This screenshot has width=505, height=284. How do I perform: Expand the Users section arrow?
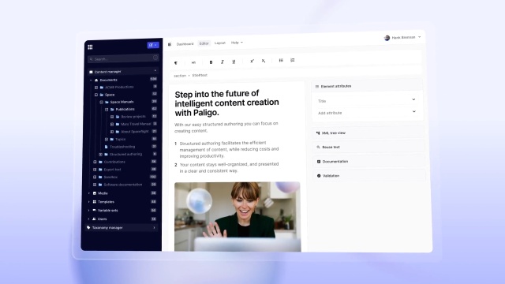tap(89, 219)
